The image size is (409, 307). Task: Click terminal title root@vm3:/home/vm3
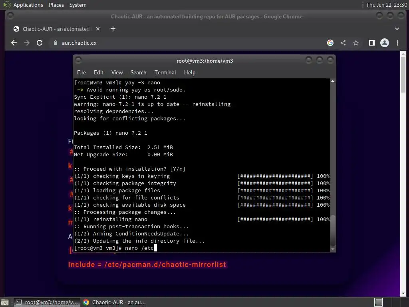tap(205, 61)
